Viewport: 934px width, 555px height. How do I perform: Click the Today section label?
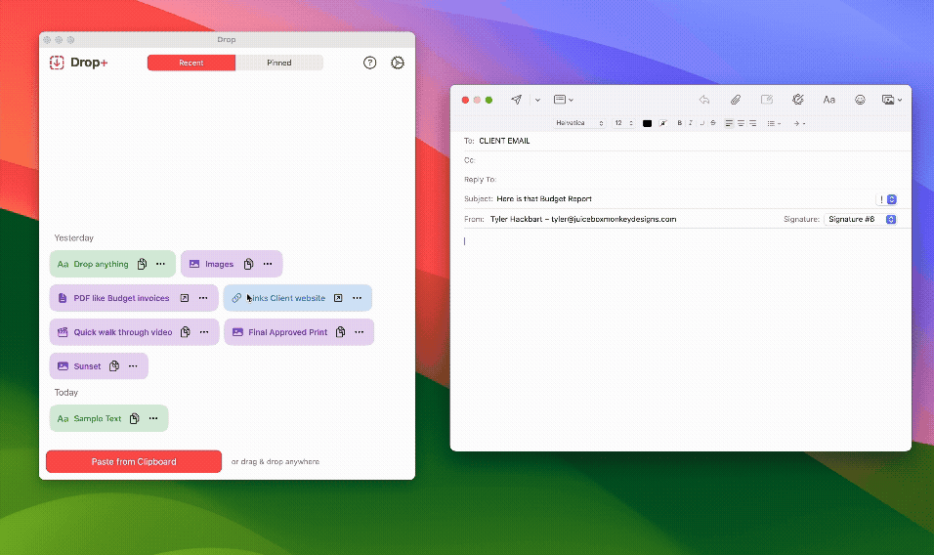pyautogui.click(x=66, y=393)
